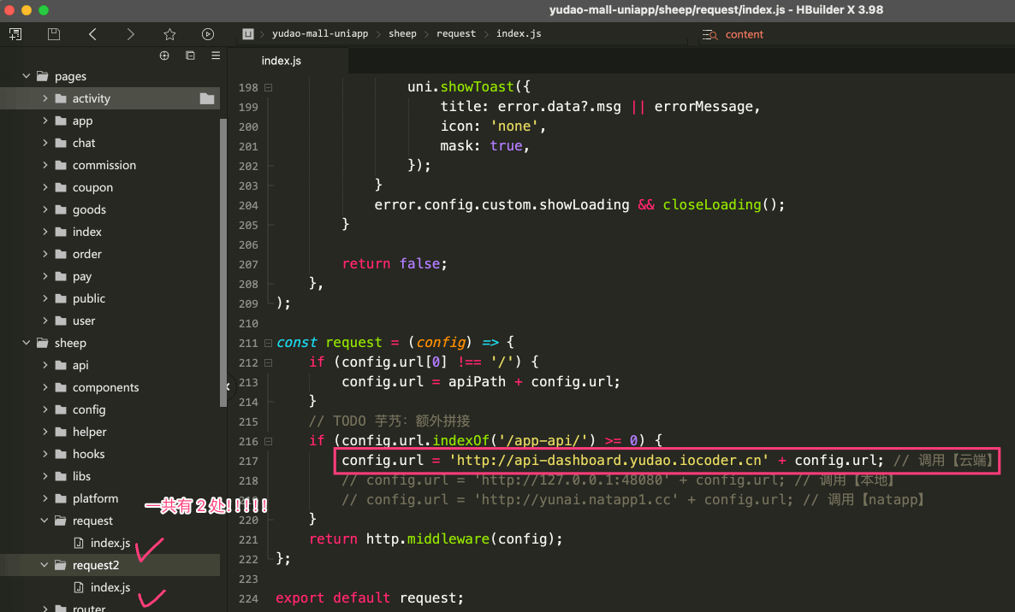Click the project tree vertical scrollbar
The height and width of the screenshot is (612, 1015).
(x=223, y=256)
